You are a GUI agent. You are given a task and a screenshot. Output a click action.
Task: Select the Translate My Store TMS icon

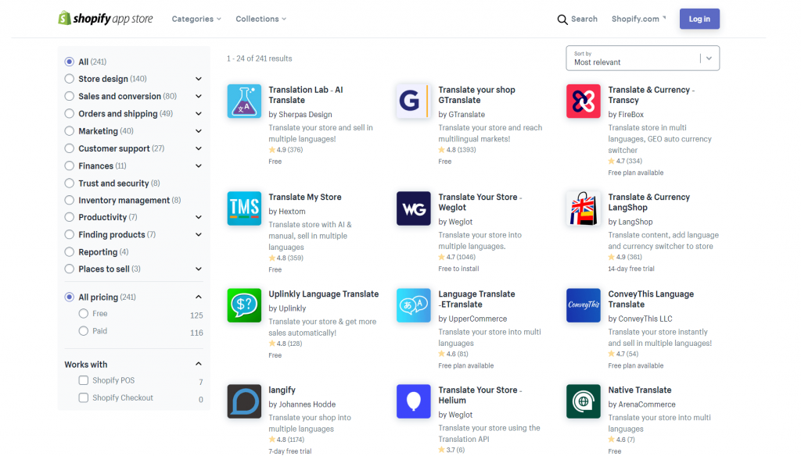244,208
